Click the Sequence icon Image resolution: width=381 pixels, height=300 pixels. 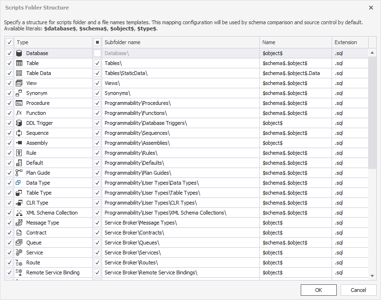coord(19,133)
